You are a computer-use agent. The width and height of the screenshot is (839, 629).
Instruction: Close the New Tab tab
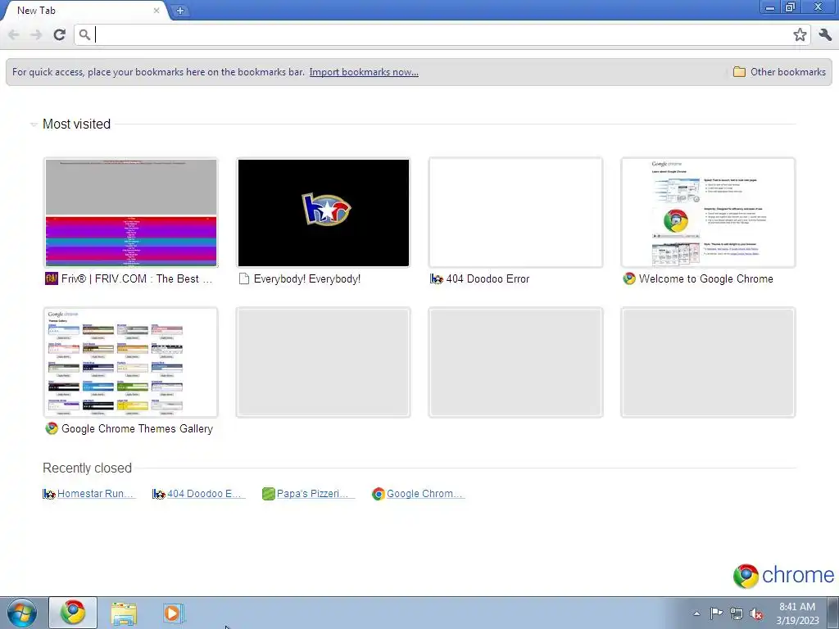156,10
